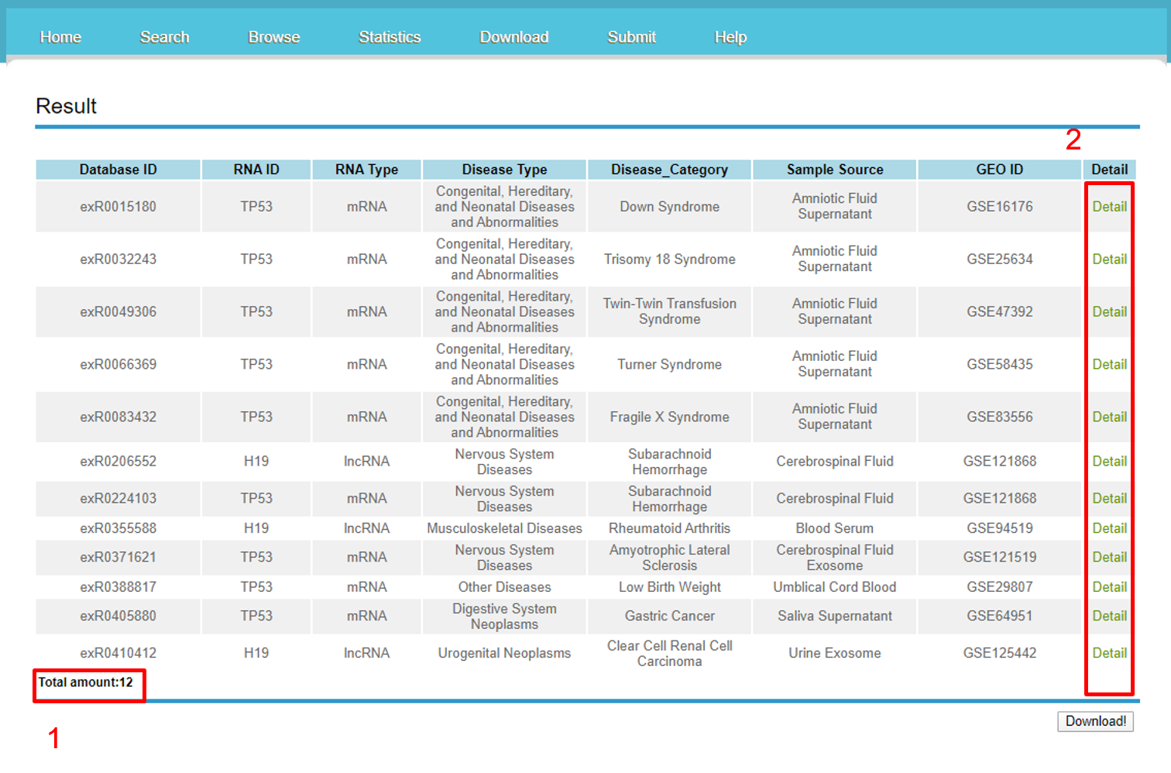The height and width of the screenshot is (773, 1171).
Task: Click Submit in the top menu
Action: (x=631, y=37)
